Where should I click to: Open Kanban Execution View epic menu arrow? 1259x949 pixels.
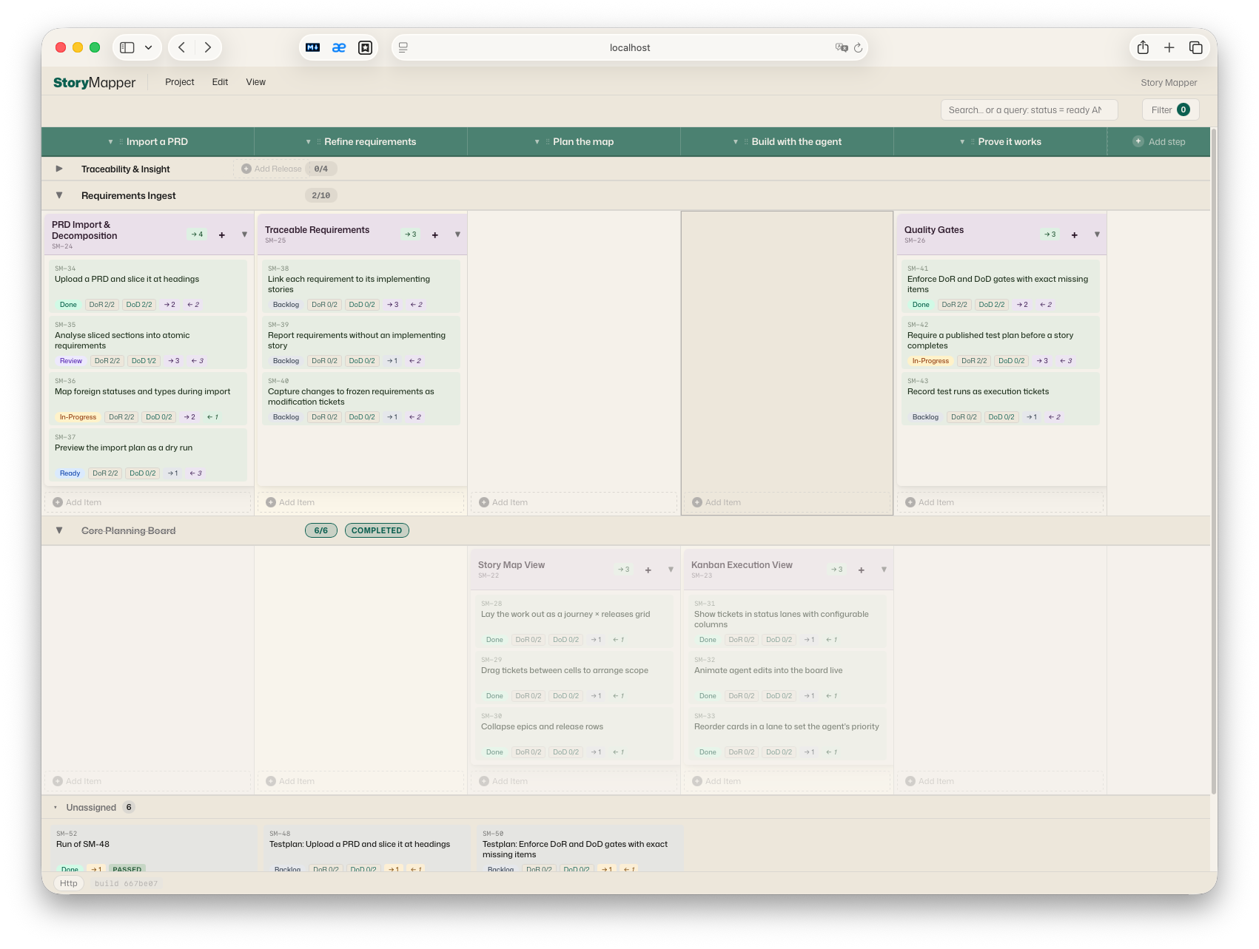click(x=884, y=570)
